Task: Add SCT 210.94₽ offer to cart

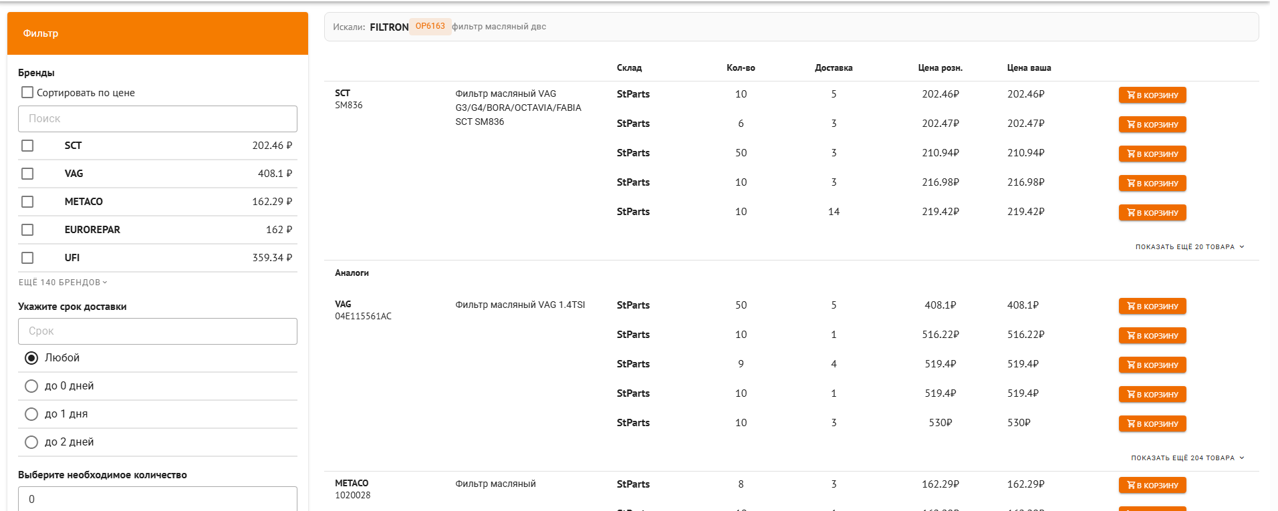Action: 1152,154
